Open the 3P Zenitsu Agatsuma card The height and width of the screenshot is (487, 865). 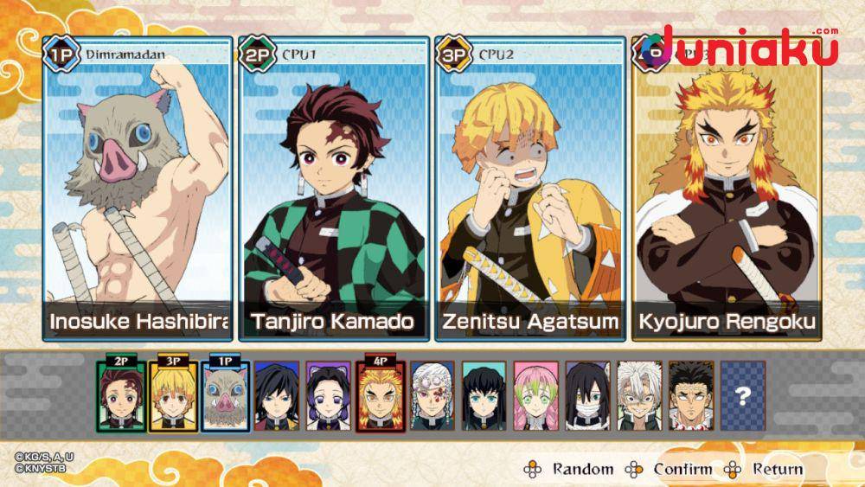[530, 189]
